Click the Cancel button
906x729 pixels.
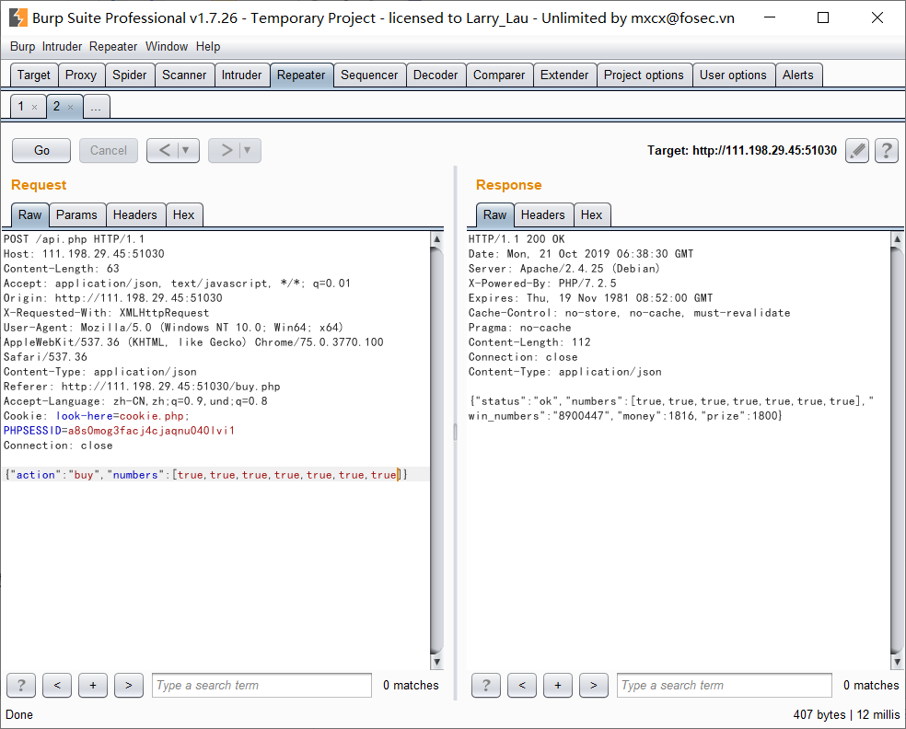pyautogui.click(x=109, y=151)
